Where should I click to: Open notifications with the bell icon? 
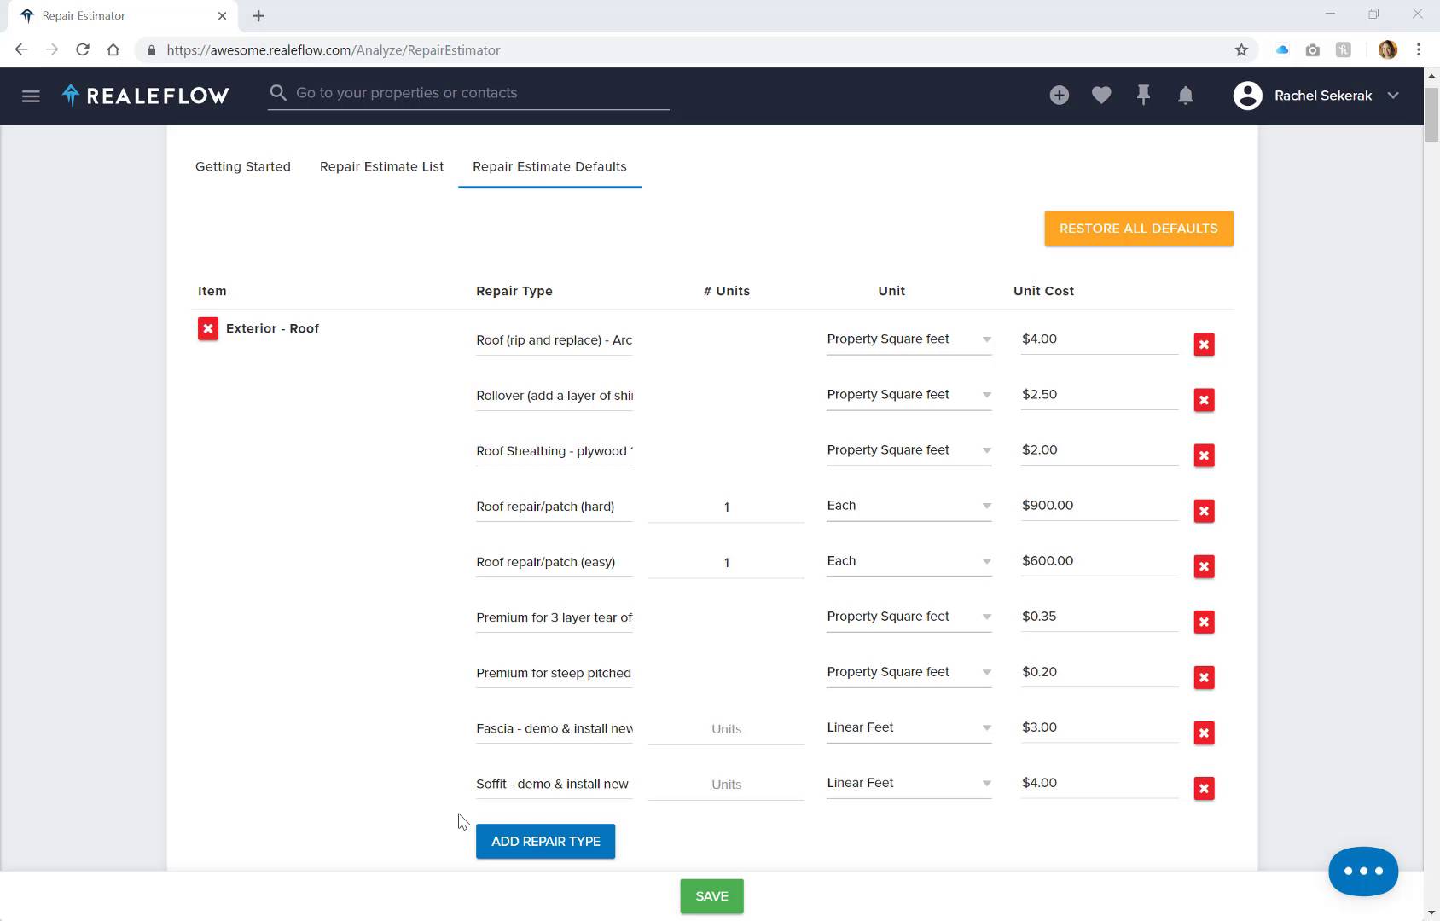(x=1185, y=96)
